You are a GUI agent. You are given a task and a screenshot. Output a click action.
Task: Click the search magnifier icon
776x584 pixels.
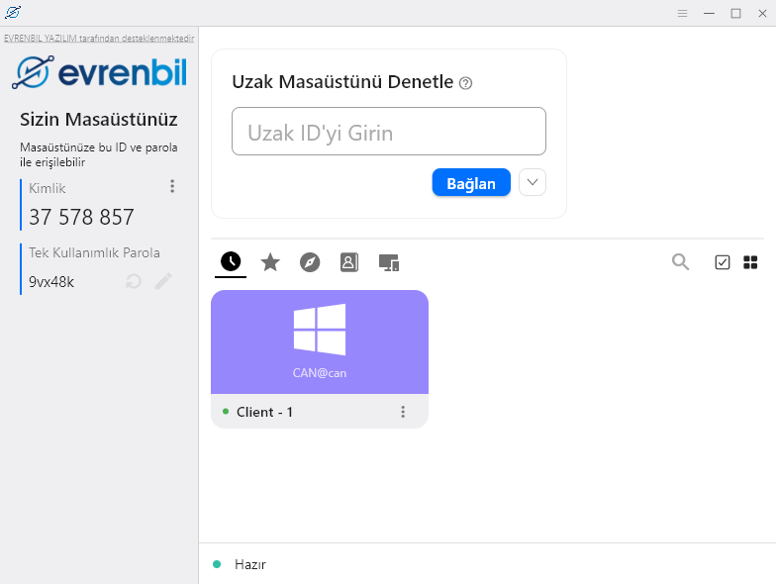pos(681,262)
